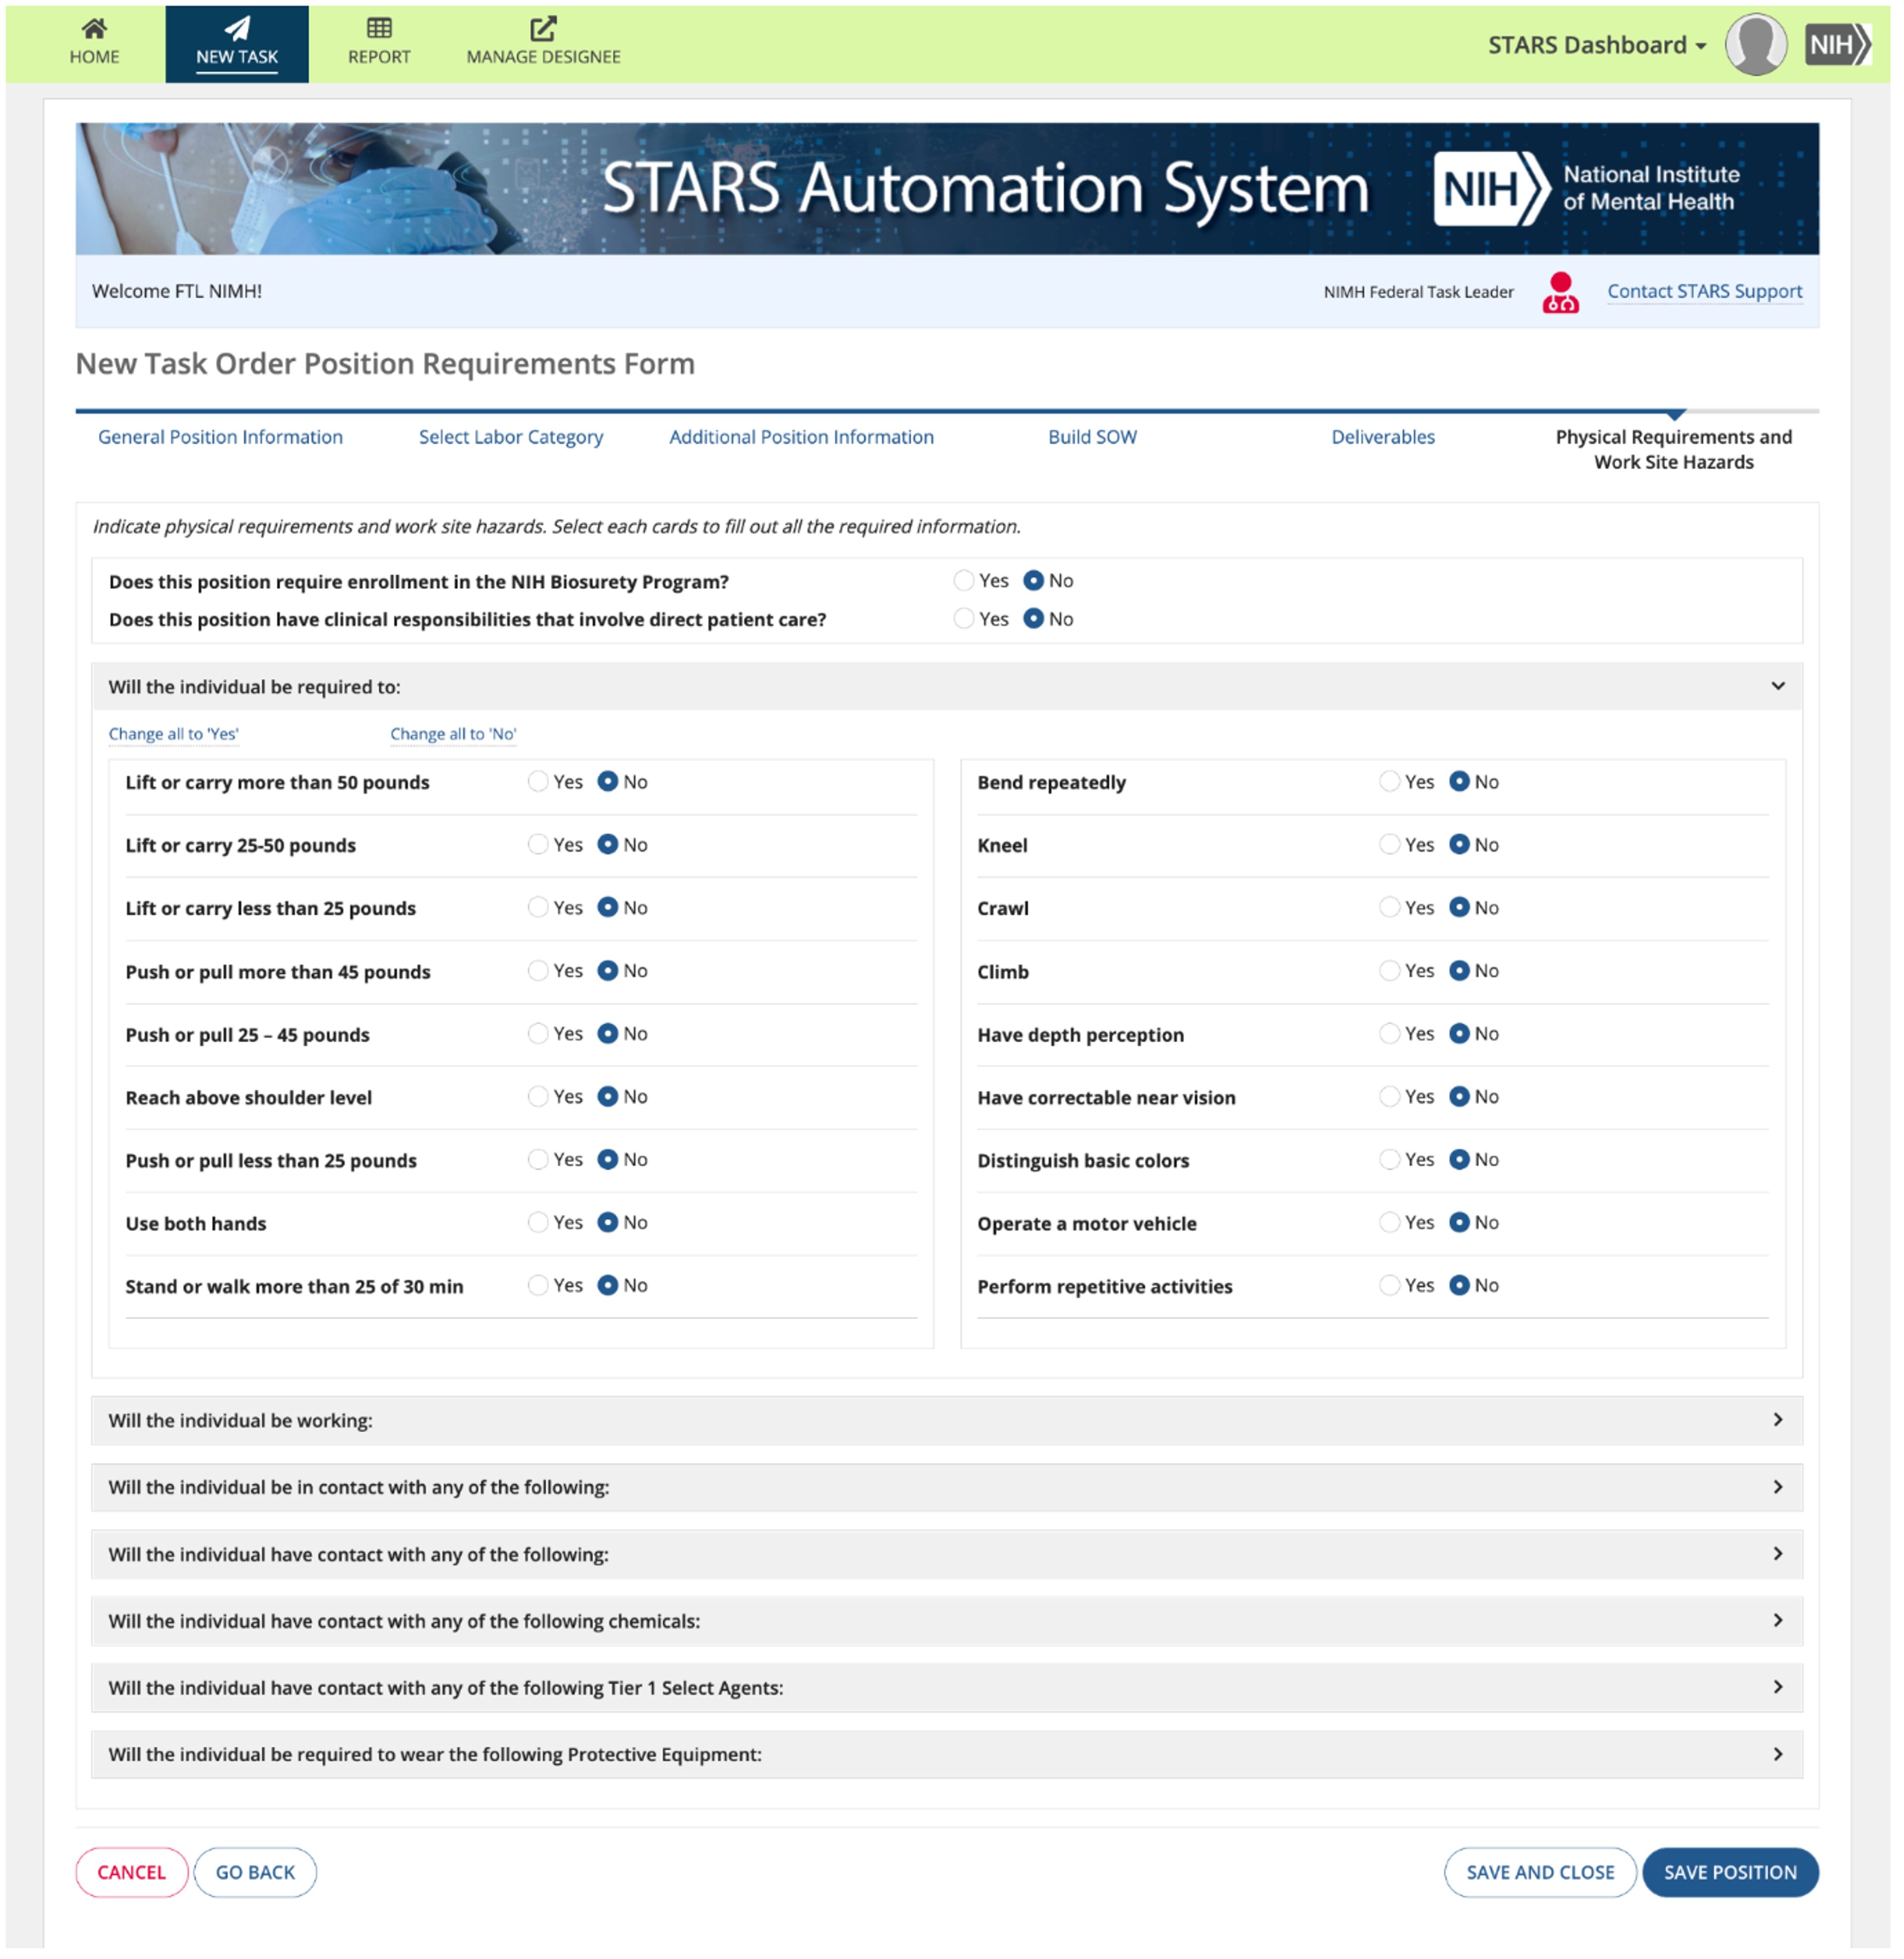Viewport: 1904px width, 1959px height.
Task: Select Yes for Have depth perception
Action: (1390, 1034)
